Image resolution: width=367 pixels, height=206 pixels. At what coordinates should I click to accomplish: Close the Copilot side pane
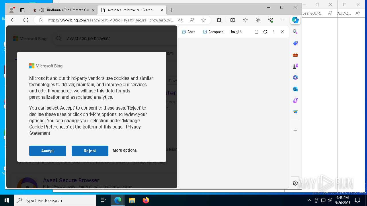pyautogui.click(x=282, y=32)
